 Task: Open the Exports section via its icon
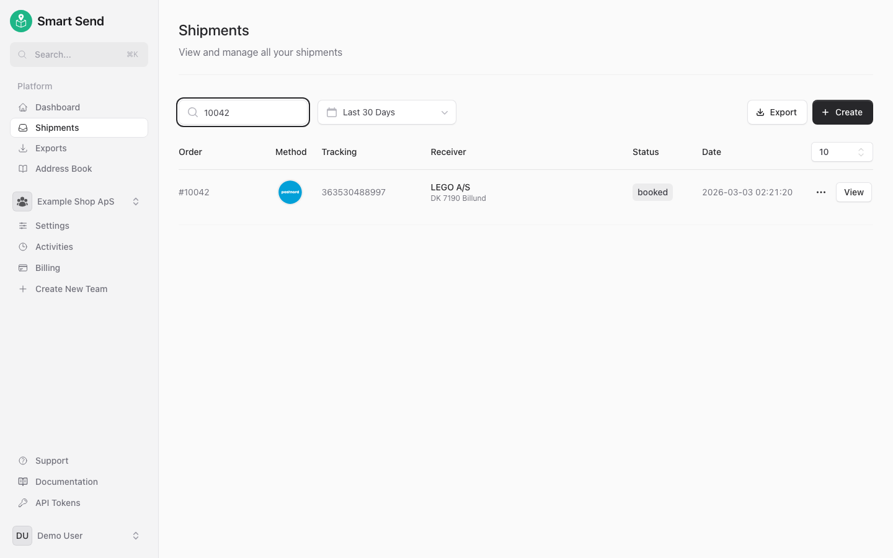23,148
